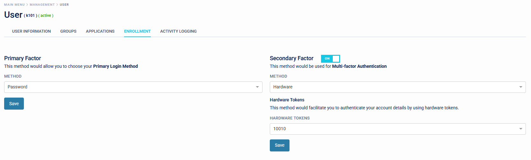Click the User breadcrumb item
This screenshot has width=531, height=160.
click(x=64, y=5)
